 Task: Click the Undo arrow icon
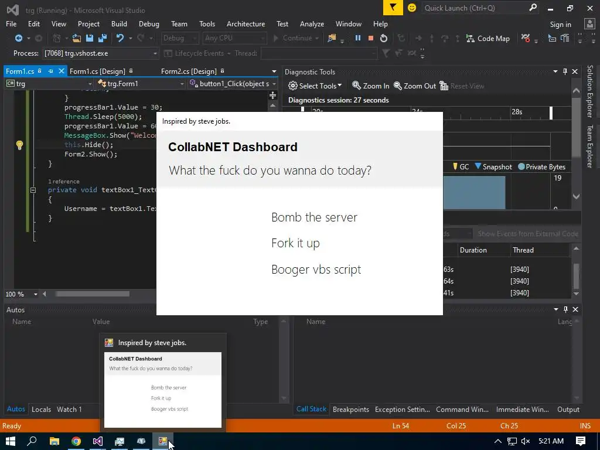[x=120, y=38]
